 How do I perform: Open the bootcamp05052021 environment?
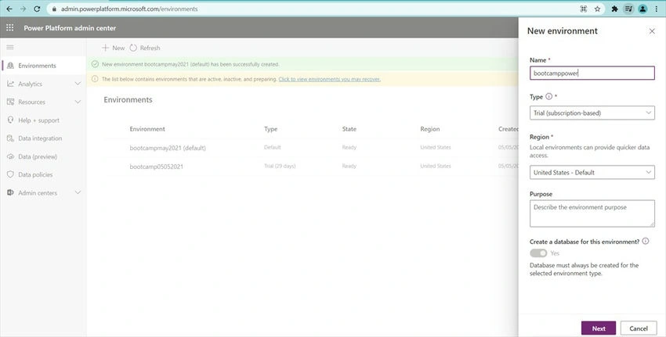pos(156,167)
